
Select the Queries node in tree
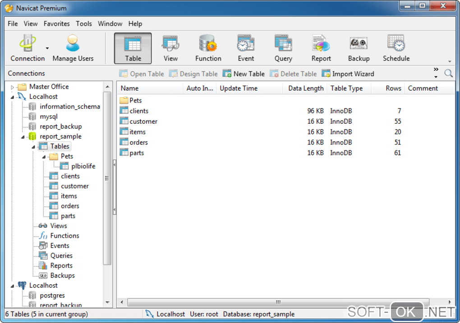[61, 256]
